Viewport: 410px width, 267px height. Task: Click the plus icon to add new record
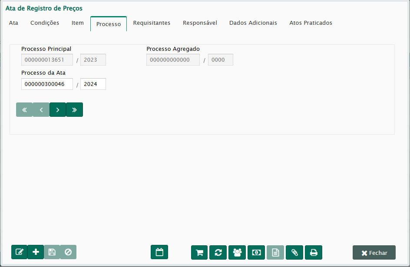pos(36,252)
